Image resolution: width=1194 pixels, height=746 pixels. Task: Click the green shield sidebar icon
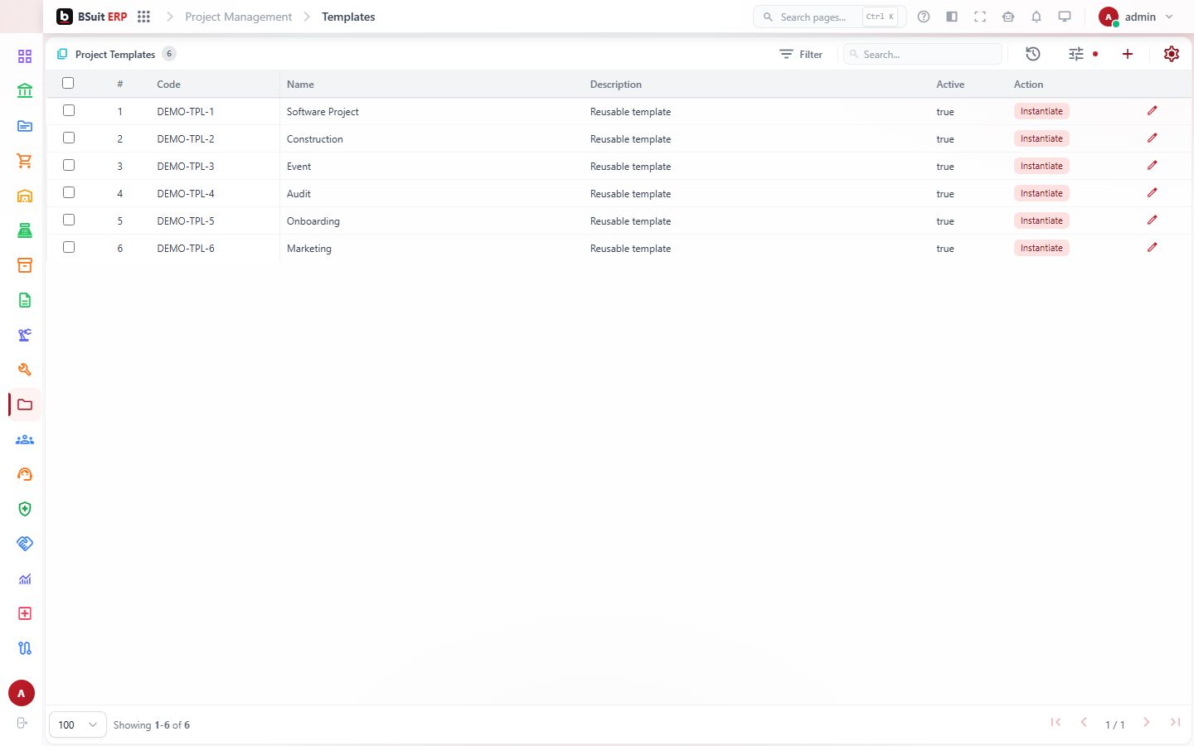click(x=25, y=509)
